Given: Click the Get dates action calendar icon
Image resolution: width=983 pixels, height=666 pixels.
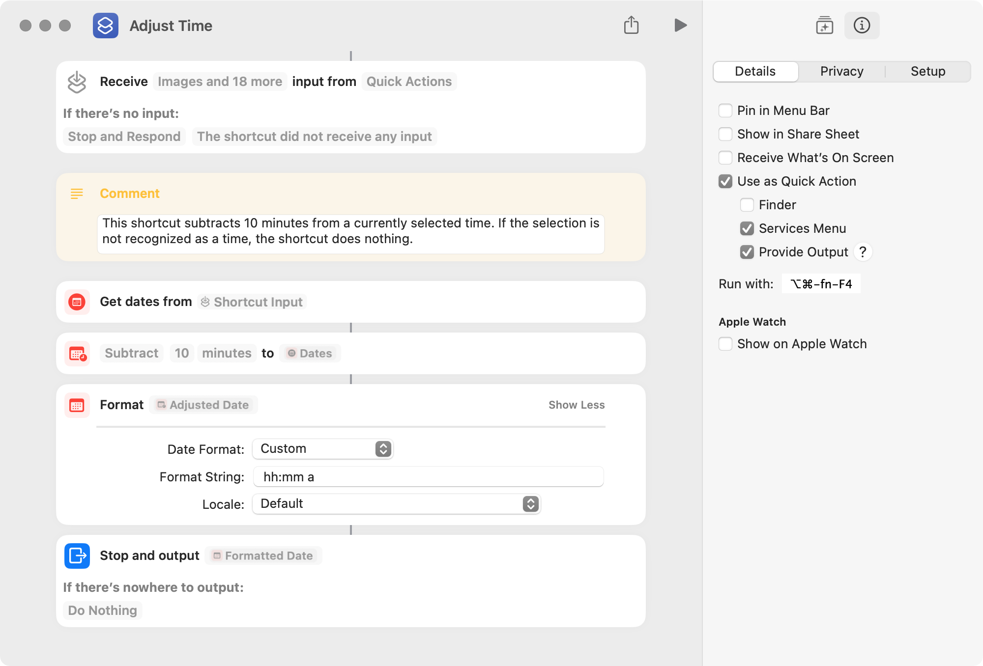Looking at the screenshot, I should click(x=77, y=302).
